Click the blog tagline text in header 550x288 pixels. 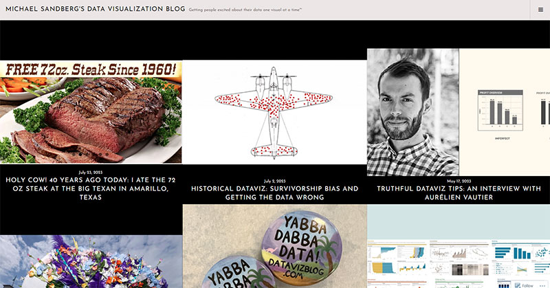pos(245,10)
